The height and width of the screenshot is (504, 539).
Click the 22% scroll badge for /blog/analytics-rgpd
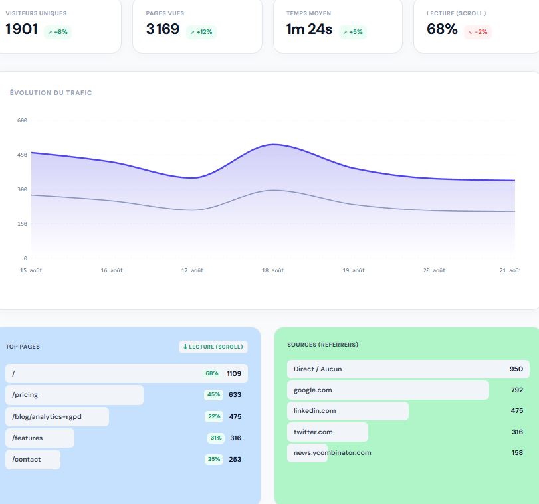click(214, 416)
